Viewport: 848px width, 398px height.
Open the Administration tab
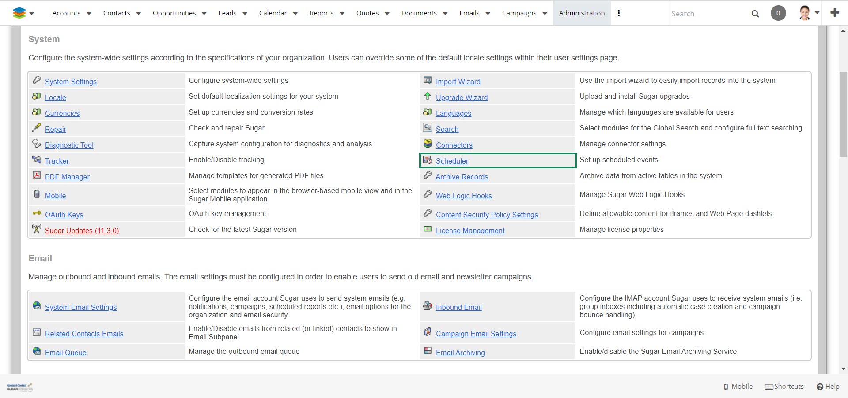582,13
